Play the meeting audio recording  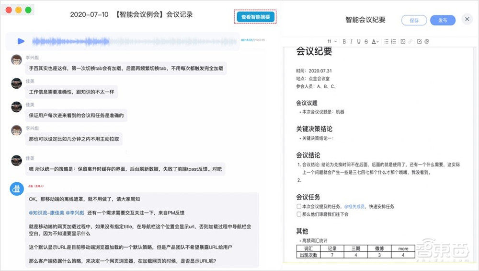click(21, 41)
